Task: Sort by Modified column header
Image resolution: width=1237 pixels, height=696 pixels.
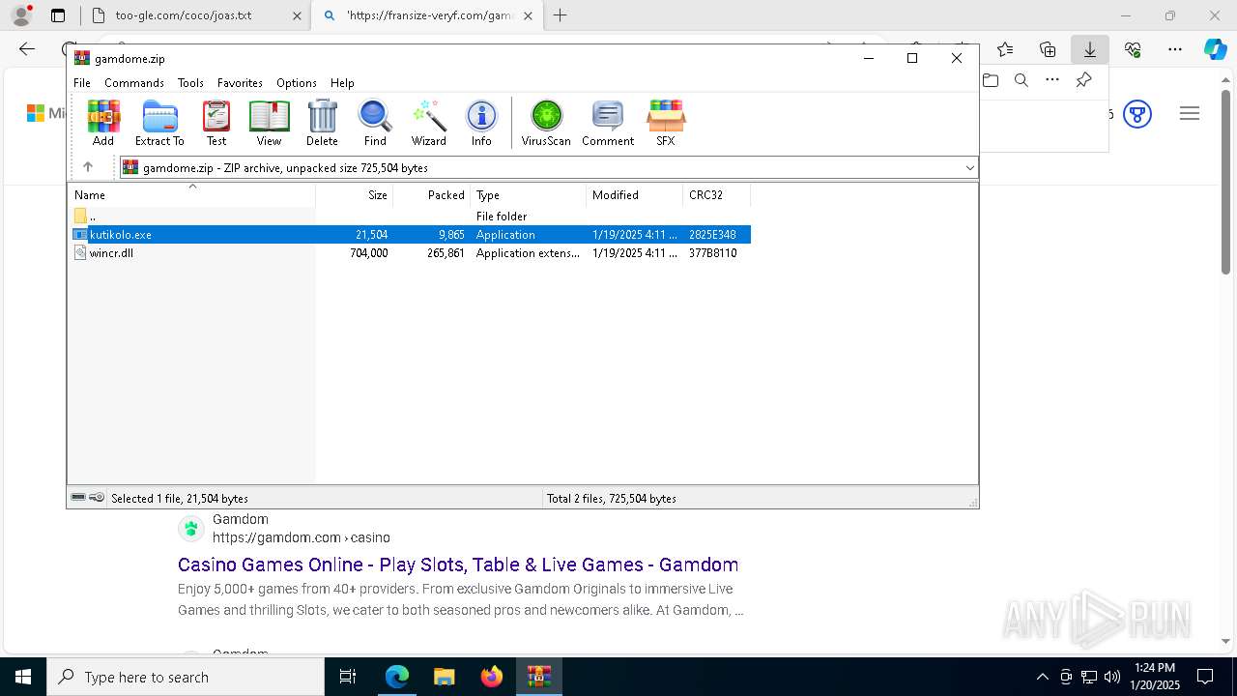Action: pyautogui.click(x=635, y=194)
